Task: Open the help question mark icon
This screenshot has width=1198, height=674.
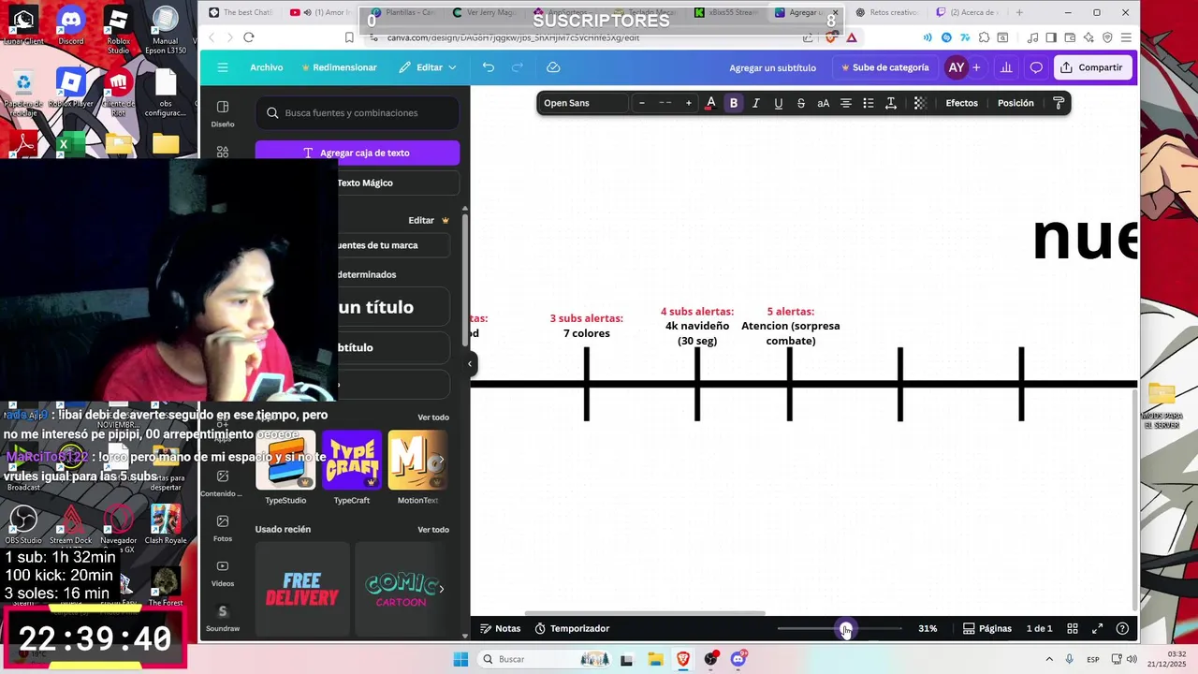Action: click(x=1122, y=628)
